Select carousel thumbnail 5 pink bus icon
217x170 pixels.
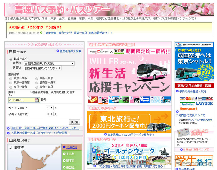coord(135,100)
